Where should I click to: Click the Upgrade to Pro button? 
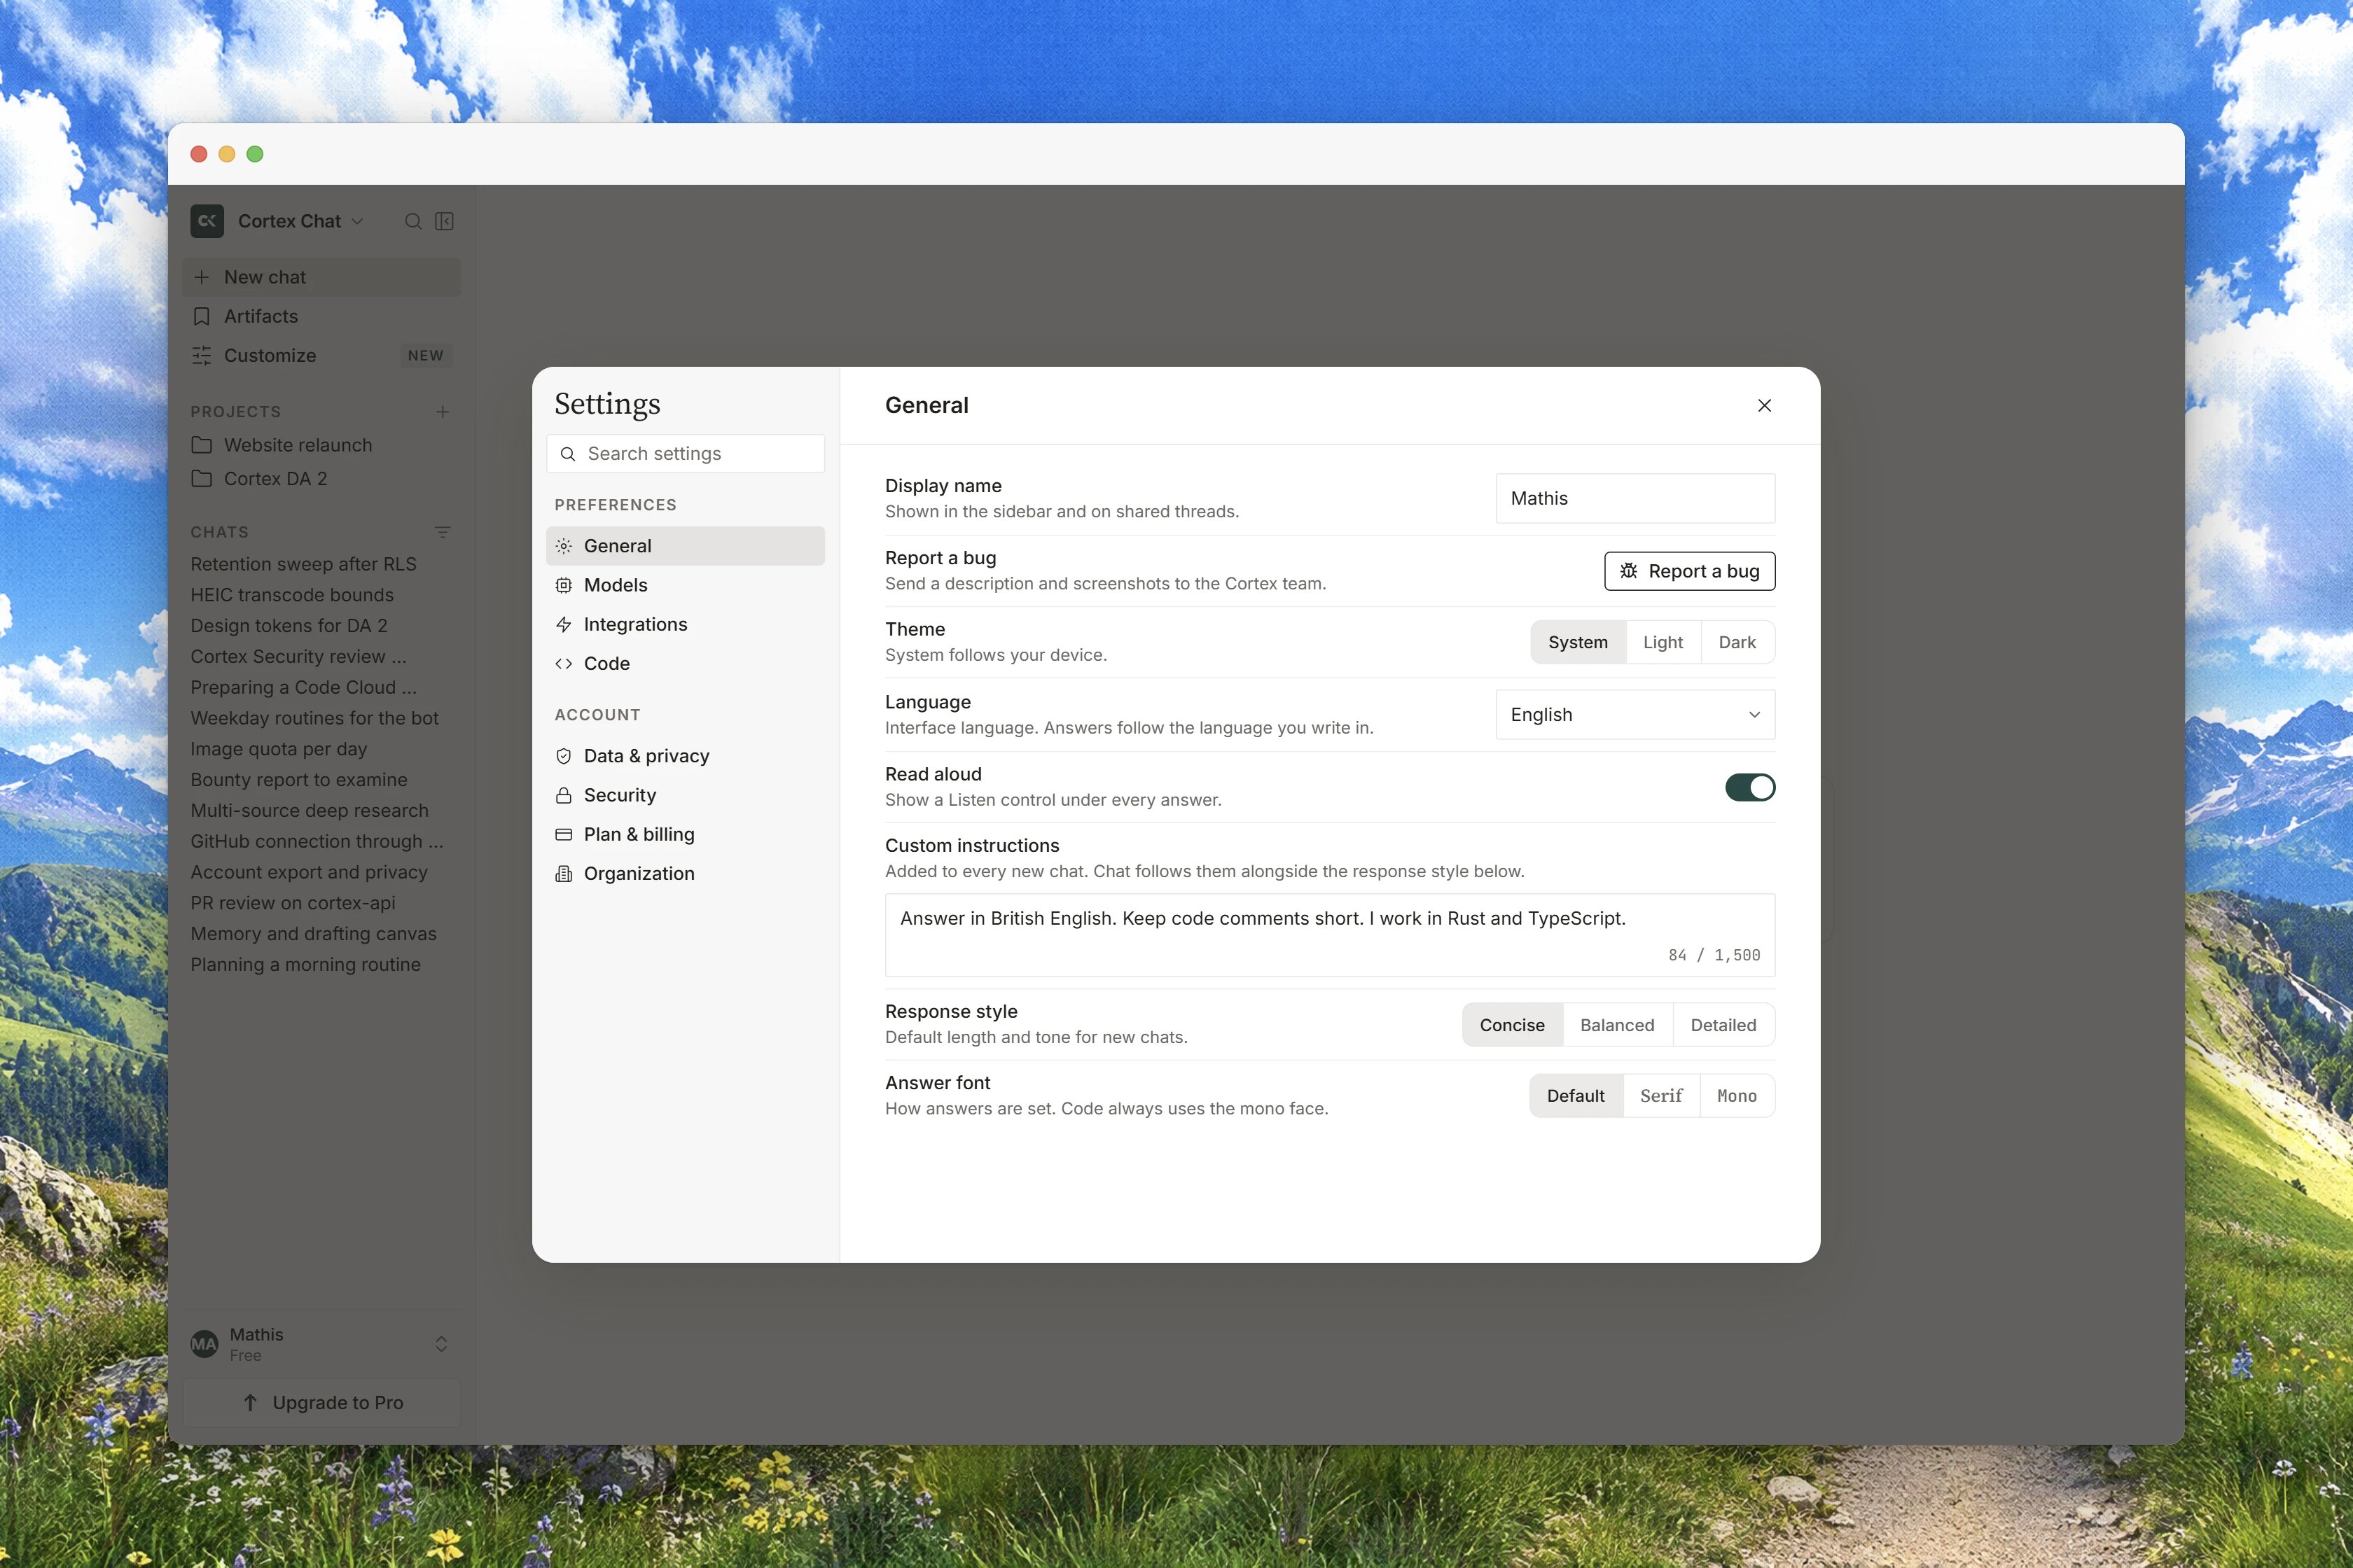coord(322,1403)
